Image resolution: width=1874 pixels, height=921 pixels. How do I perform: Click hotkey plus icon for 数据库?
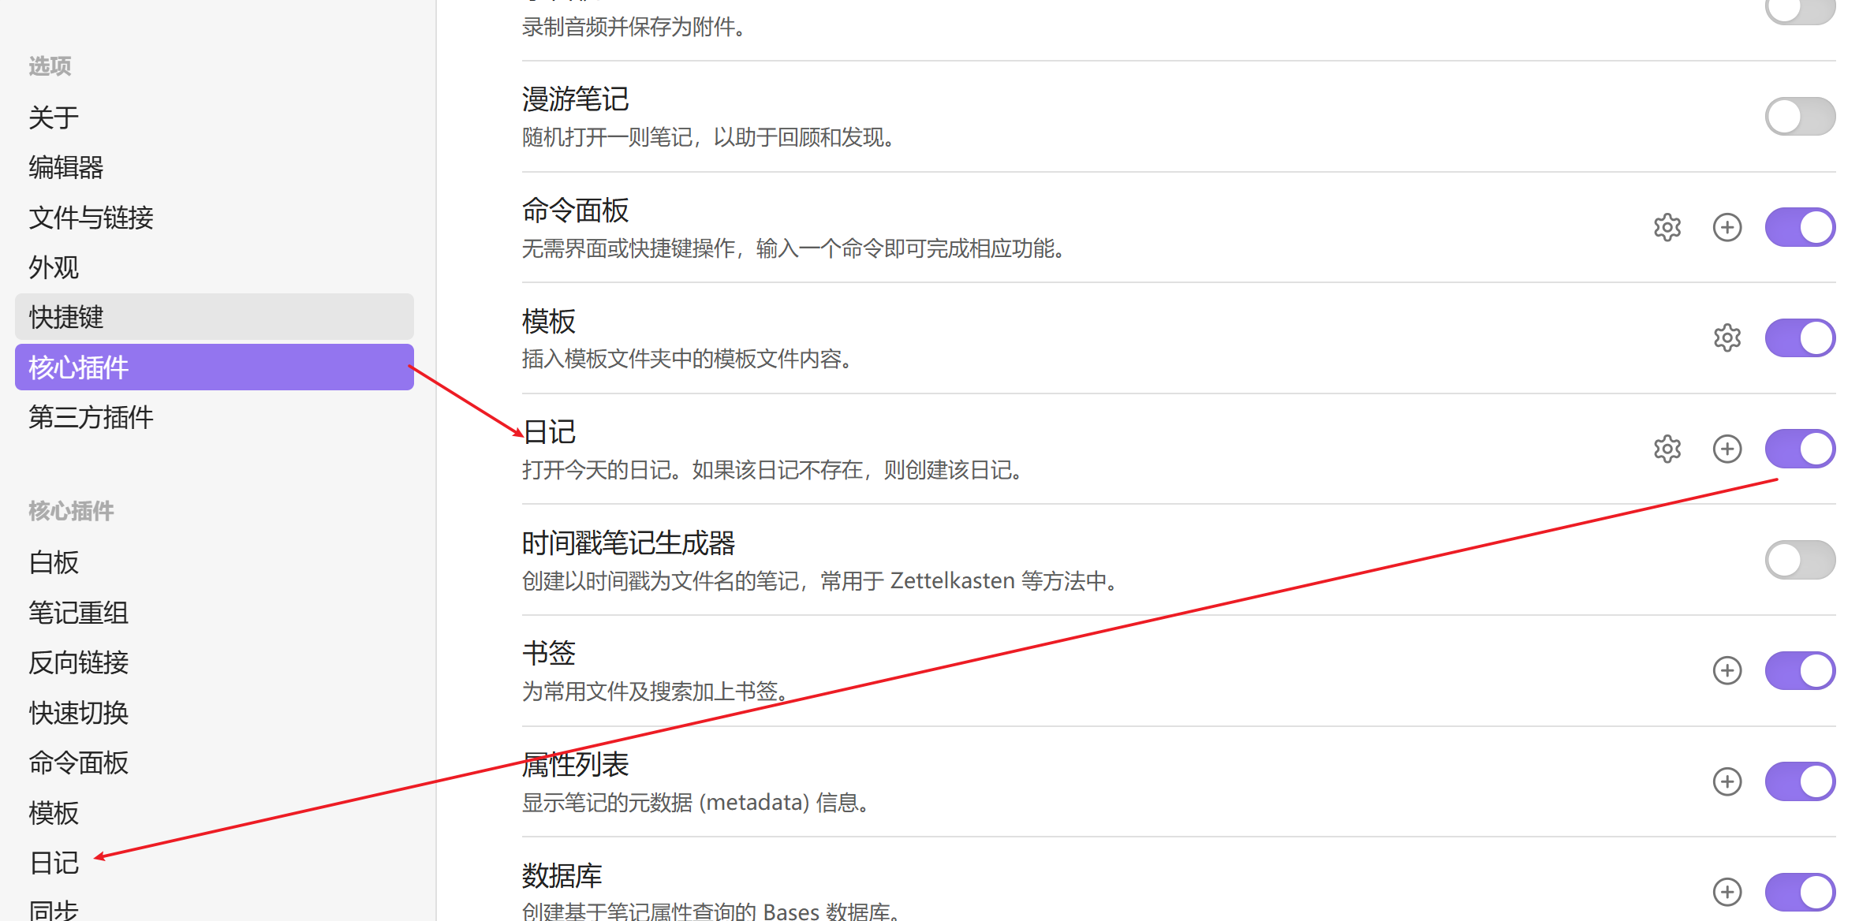point(1727,892)
